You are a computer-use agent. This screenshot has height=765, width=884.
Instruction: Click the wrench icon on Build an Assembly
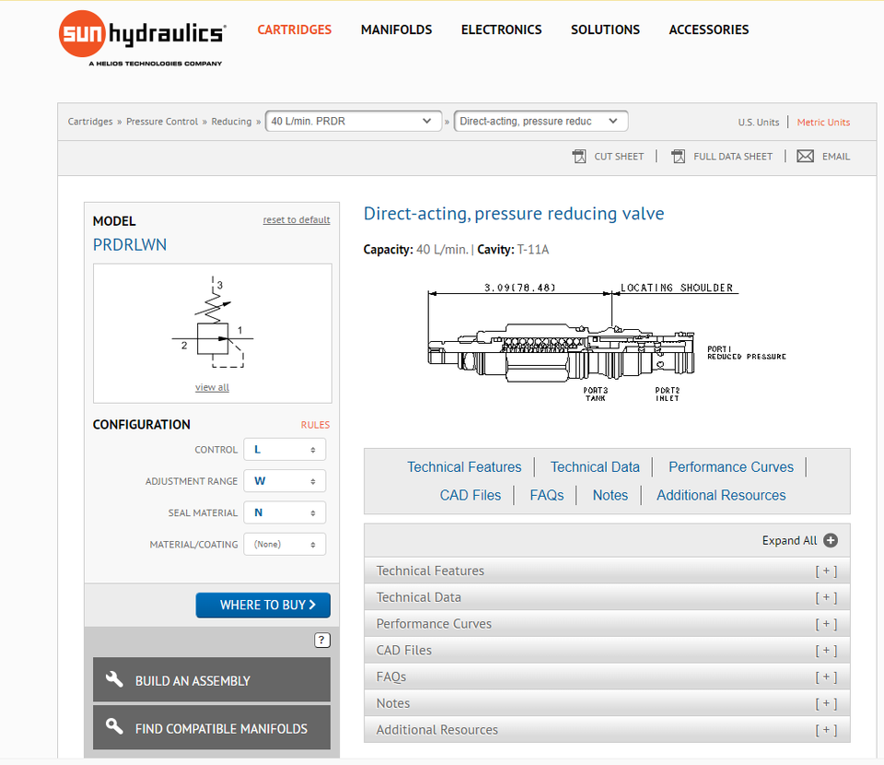tap(114, 679)
